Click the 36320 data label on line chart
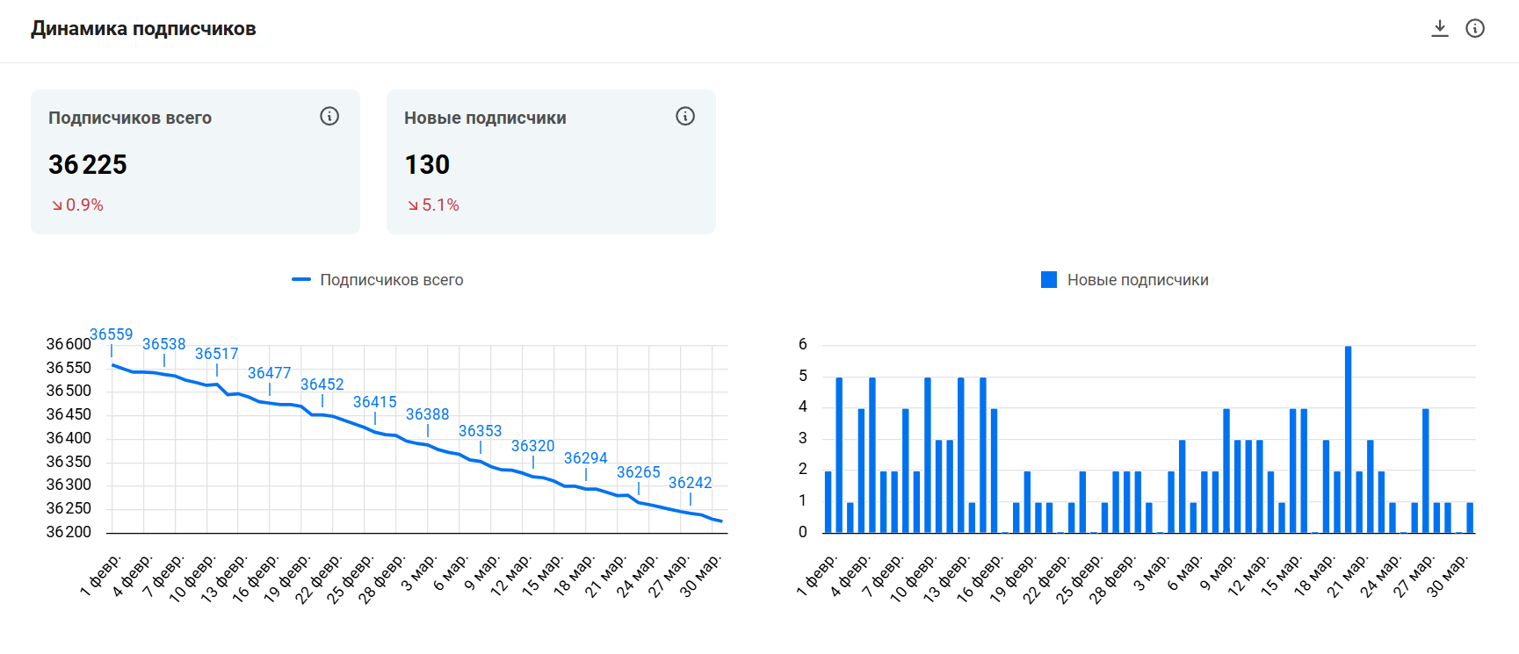Image resolution: width=1519 pixels, height=654 pixels. 533,446
